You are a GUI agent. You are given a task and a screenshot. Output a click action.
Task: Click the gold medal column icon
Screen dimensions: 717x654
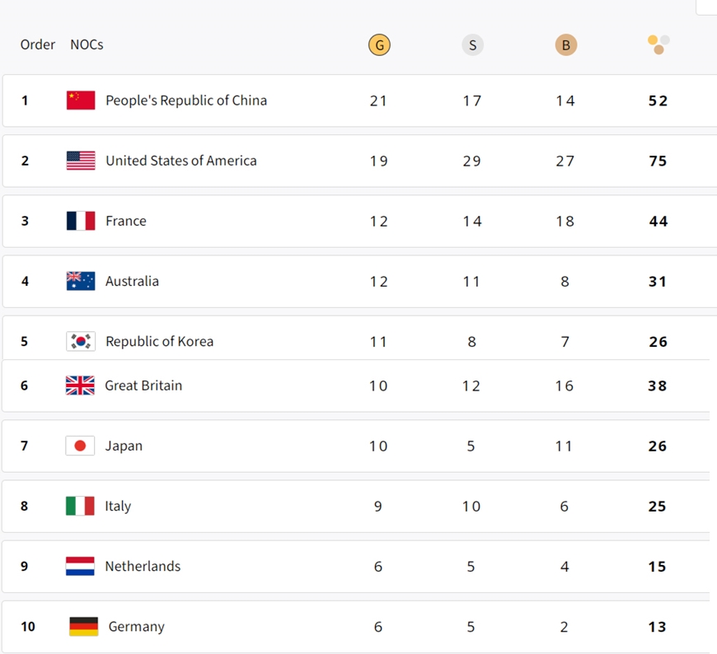point(379,45)
